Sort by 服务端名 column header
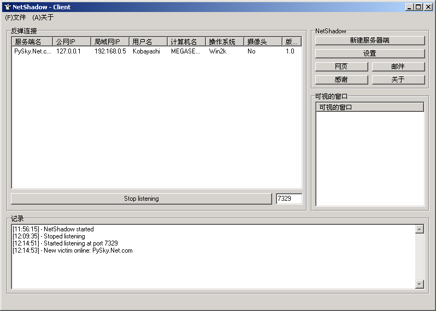 [32, 42]
